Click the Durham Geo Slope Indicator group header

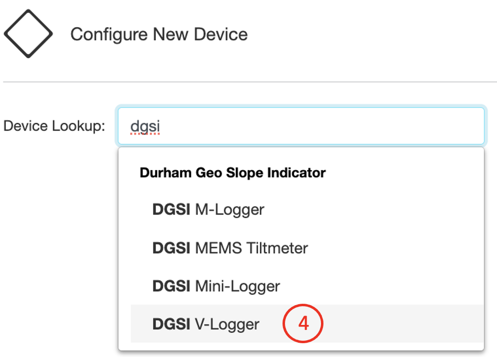pos(233,173)
